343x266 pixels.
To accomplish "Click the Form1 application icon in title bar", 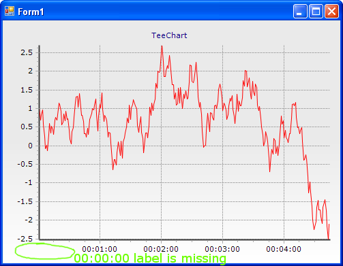I will coord(10,11).
